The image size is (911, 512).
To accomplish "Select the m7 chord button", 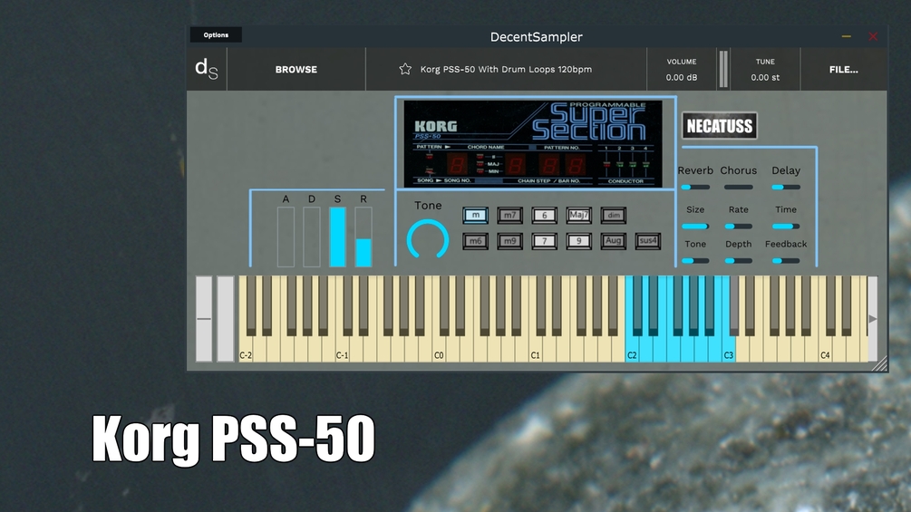I will [x=509, y=215].
